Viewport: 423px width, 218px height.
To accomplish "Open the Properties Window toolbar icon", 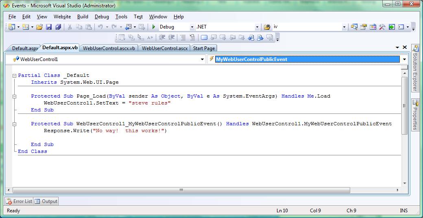I will point(364,27).
